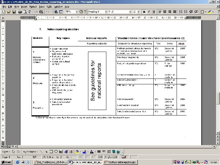The width and height of the screenshot is (220, 165).
Task: Insert WordArt
Action: coord(66,152)
